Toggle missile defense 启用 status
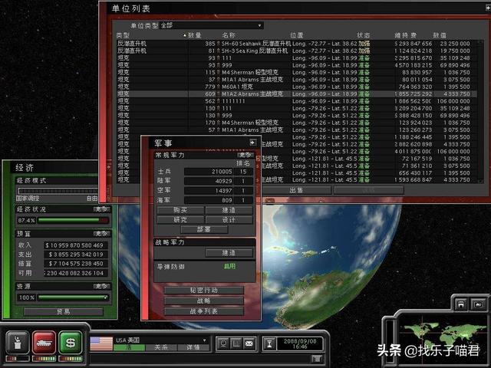This screenshot has width=491, height=368. tap(229, 267)
